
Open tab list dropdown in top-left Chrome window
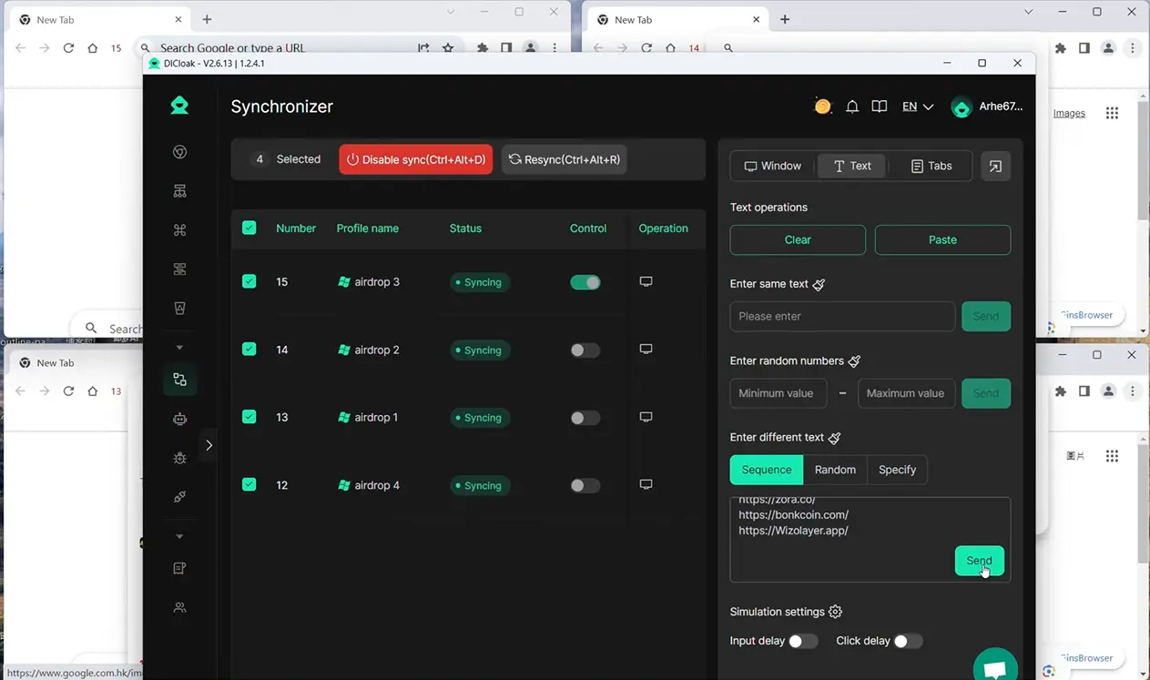(x=451, y=12)
